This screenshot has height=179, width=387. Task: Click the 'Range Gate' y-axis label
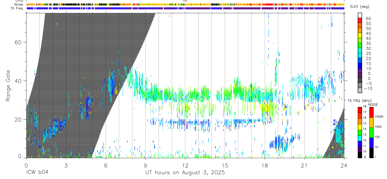click(x=8, y=86)
